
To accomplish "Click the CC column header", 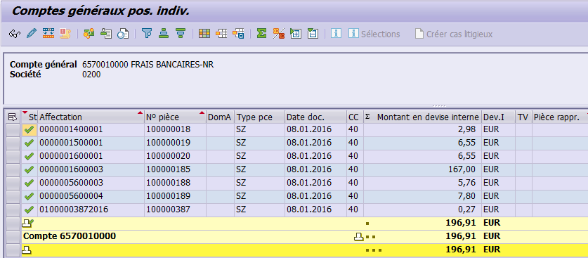I will point(355,117).
